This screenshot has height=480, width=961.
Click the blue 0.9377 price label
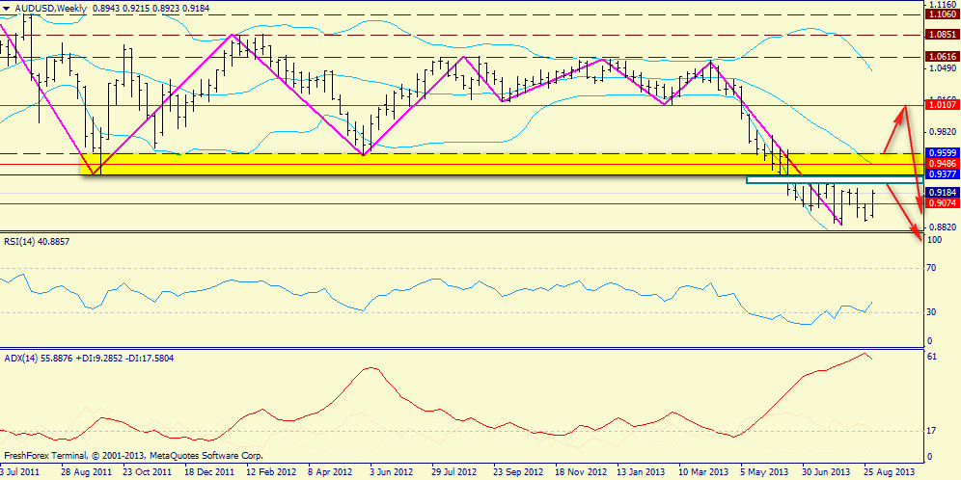coord(941,174)
